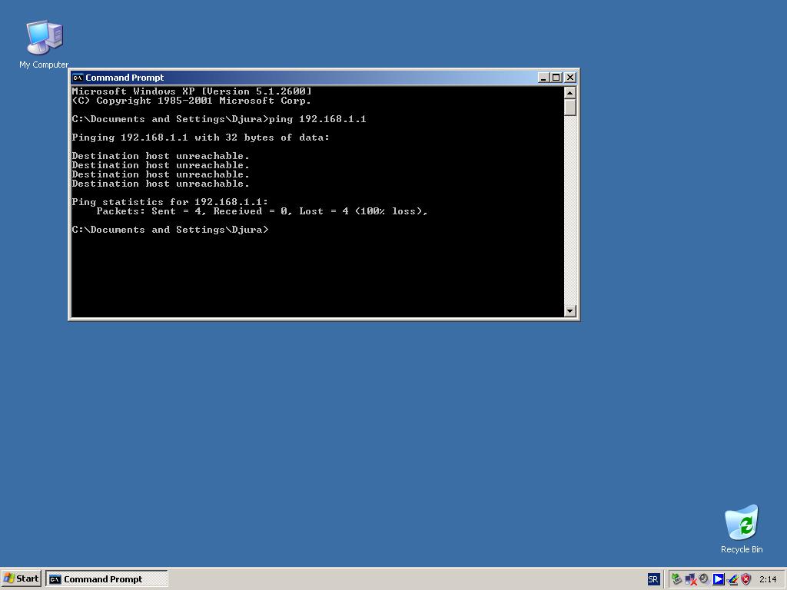Click the Command Prompt vertical scrollbar thumb
This screenshot has height=590, width=787.
click(569, 108)
